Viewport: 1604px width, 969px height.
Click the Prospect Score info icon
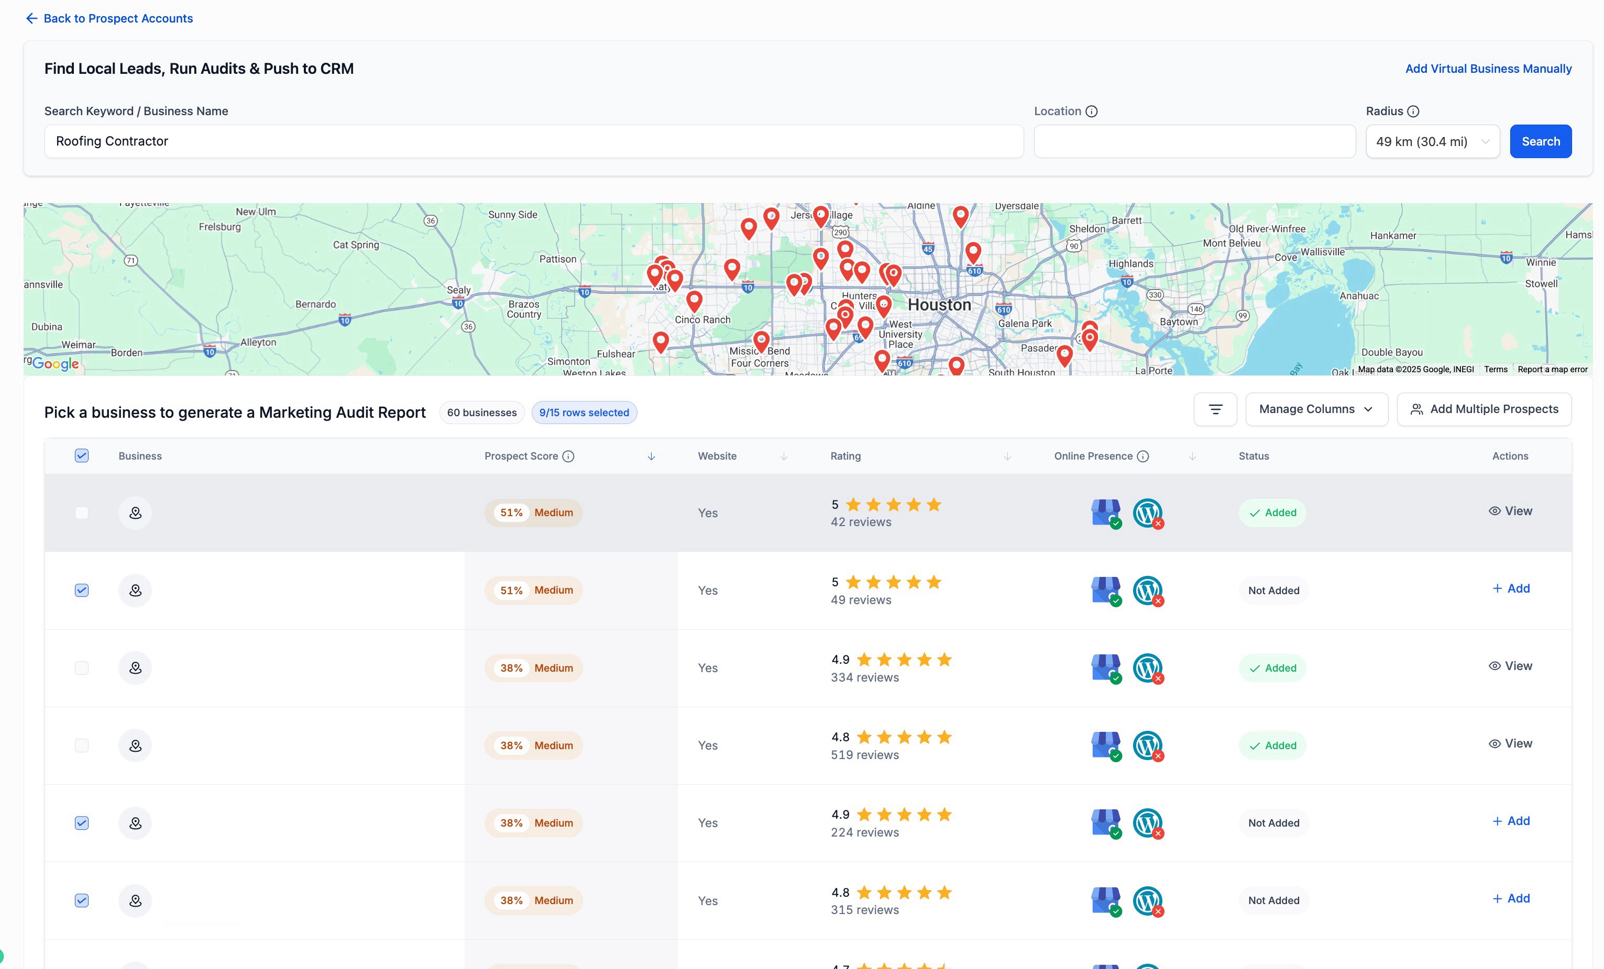[x=568, y=456]
